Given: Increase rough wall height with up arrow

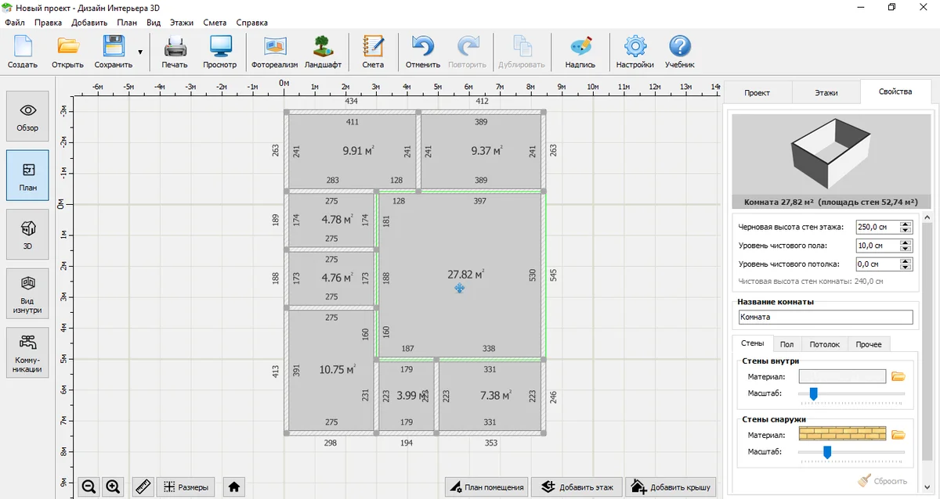Looking at the screenshot, I should click(x=906, y=224).
